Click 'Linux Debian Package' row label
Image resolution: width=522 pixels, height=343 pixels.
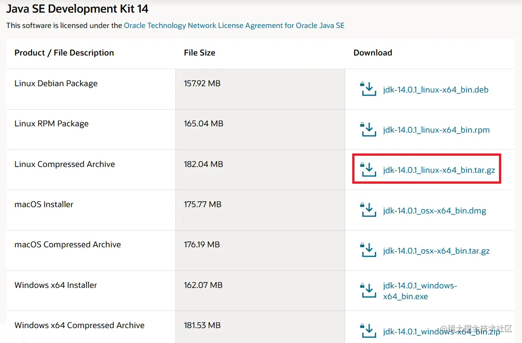coord(56,83)
